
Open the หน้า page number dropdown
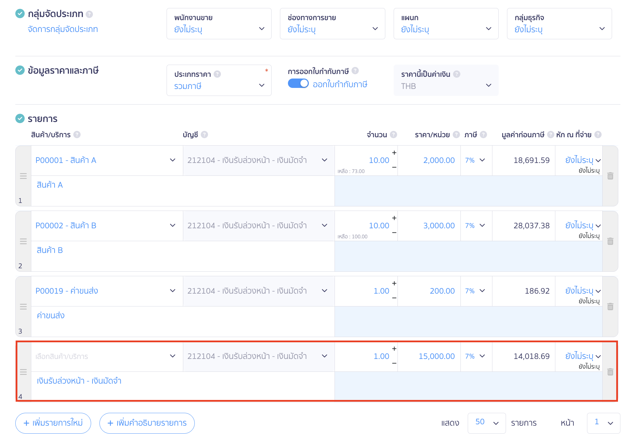603,423
